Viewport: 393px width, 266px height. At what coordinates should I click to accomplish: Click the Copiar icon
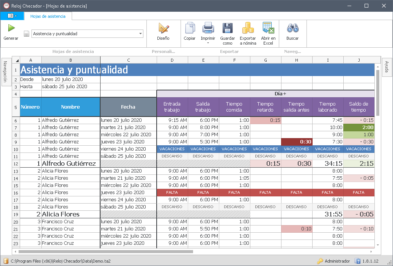pyautogui.click(x=190, y=28)
